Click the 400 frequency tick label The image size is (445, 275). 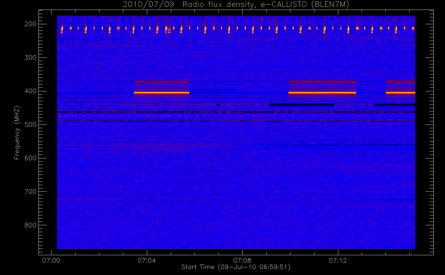point(31,91)
